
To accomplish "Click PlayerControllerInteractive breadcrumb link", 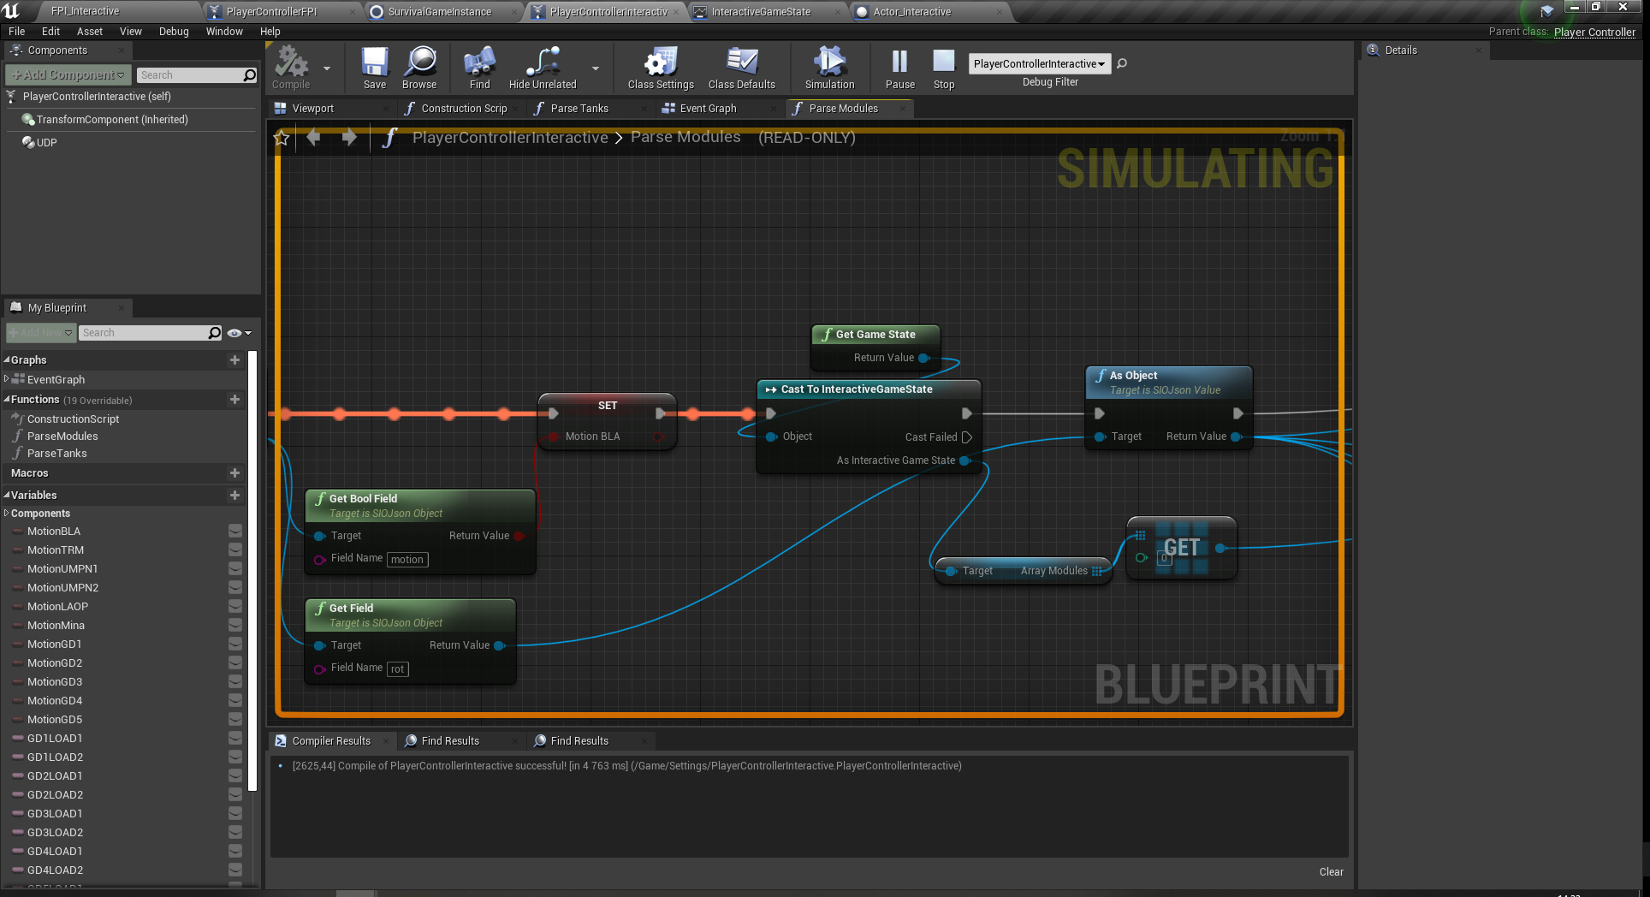I will (510, 138).
